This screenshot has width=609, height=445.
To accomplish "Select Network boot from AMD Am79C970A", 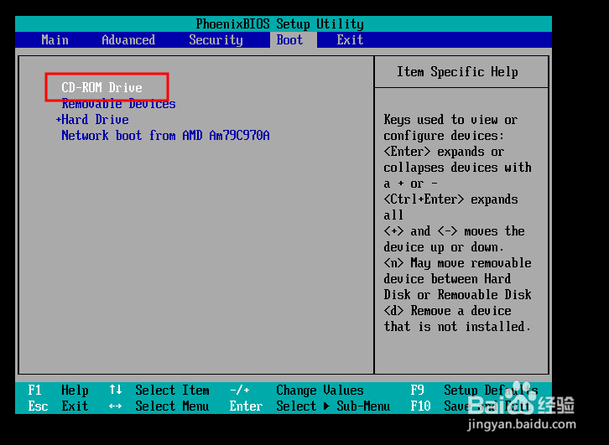I will pyautogui.click(x=165, y=136).
